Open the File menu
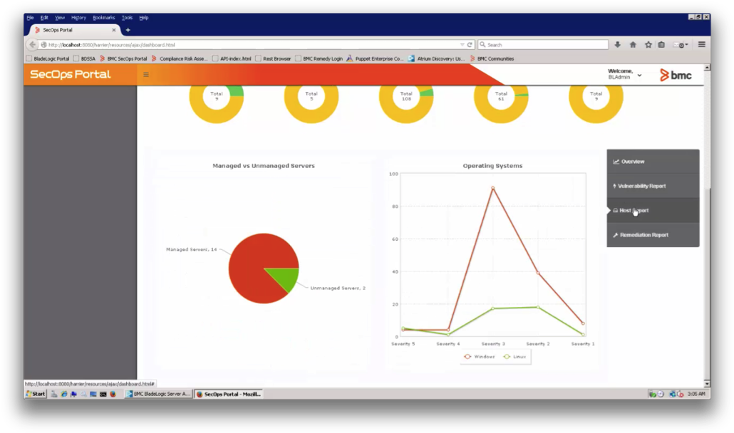 click(x=30, y=18)
